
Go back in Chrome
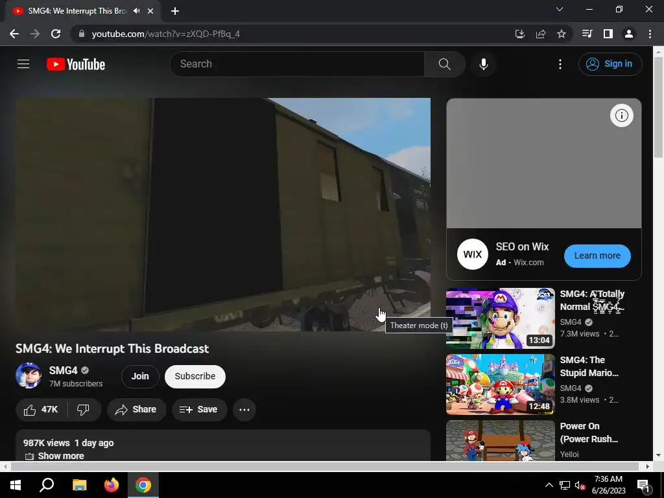14,34
